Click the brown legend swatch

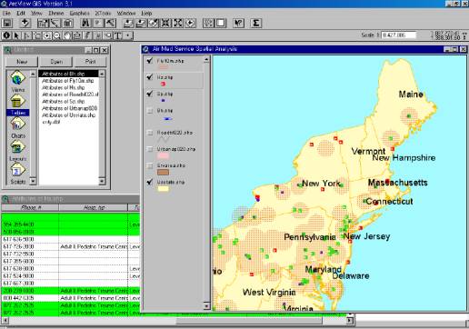(163, 173)
